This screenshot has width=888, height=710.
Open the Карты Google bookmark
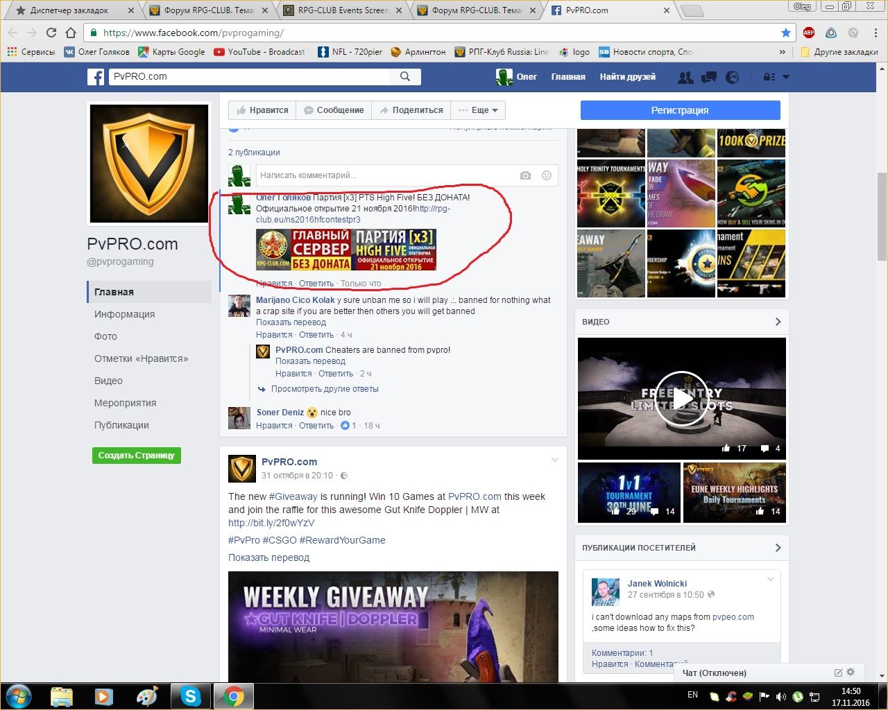(x=171, y=52)
